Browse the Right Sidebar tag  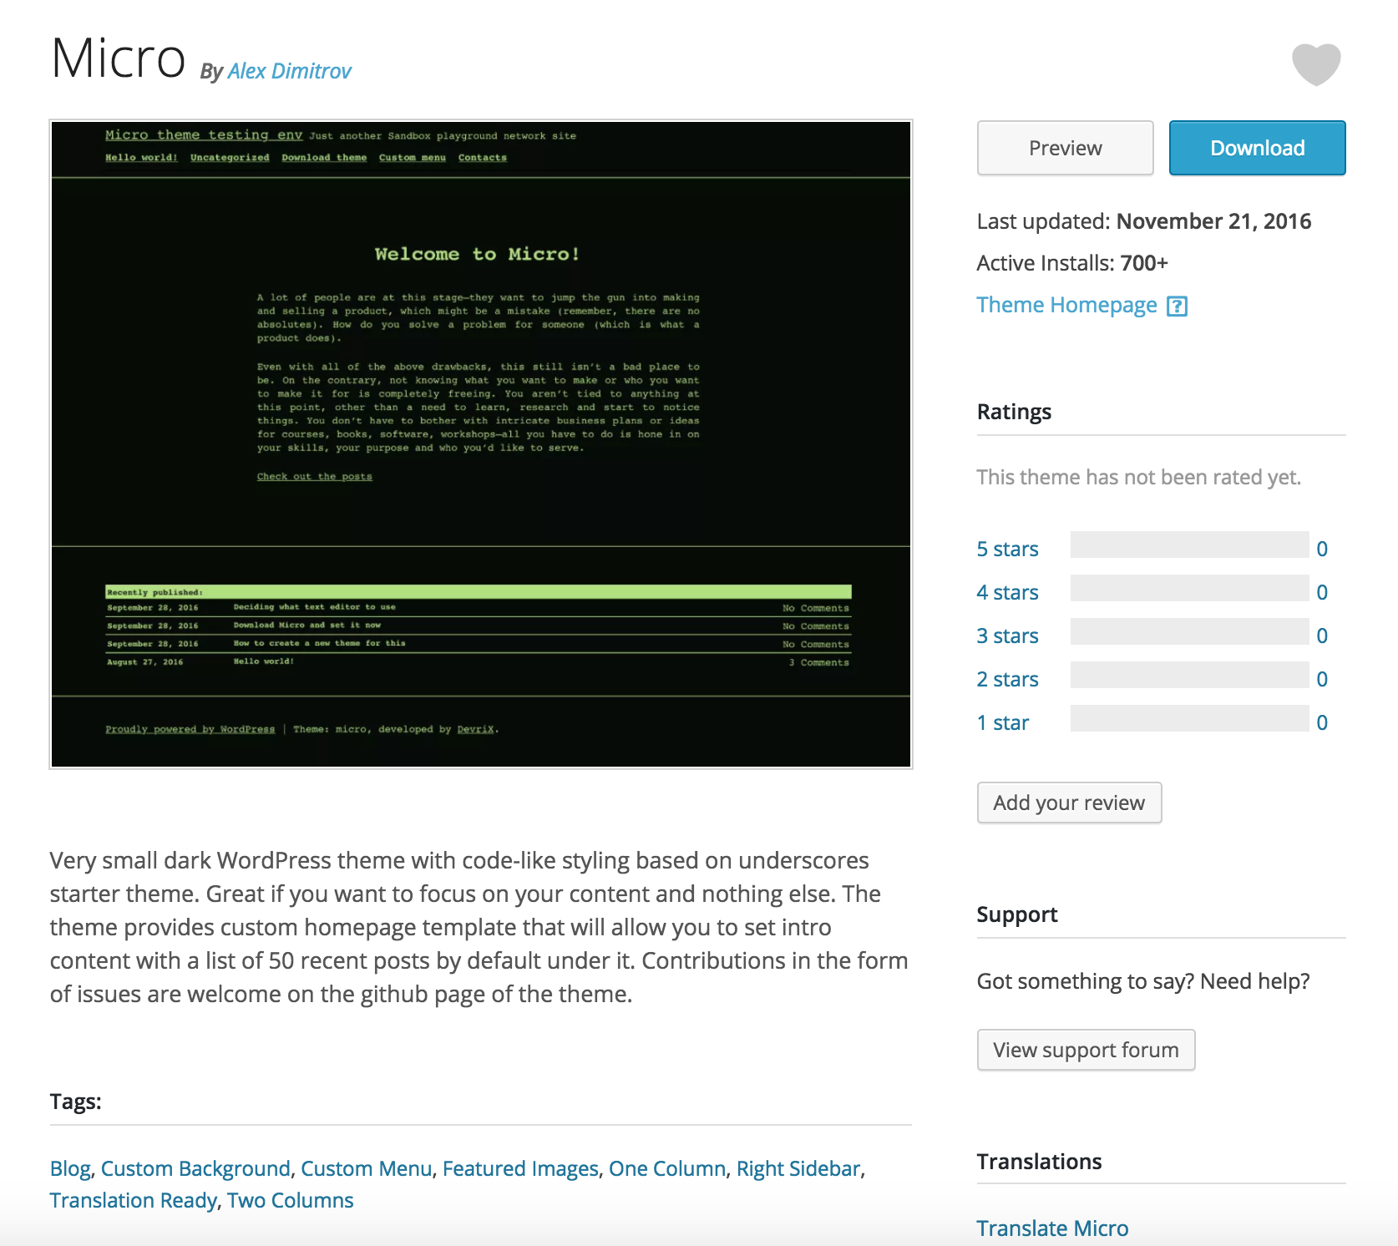(x=798, y=1168)
